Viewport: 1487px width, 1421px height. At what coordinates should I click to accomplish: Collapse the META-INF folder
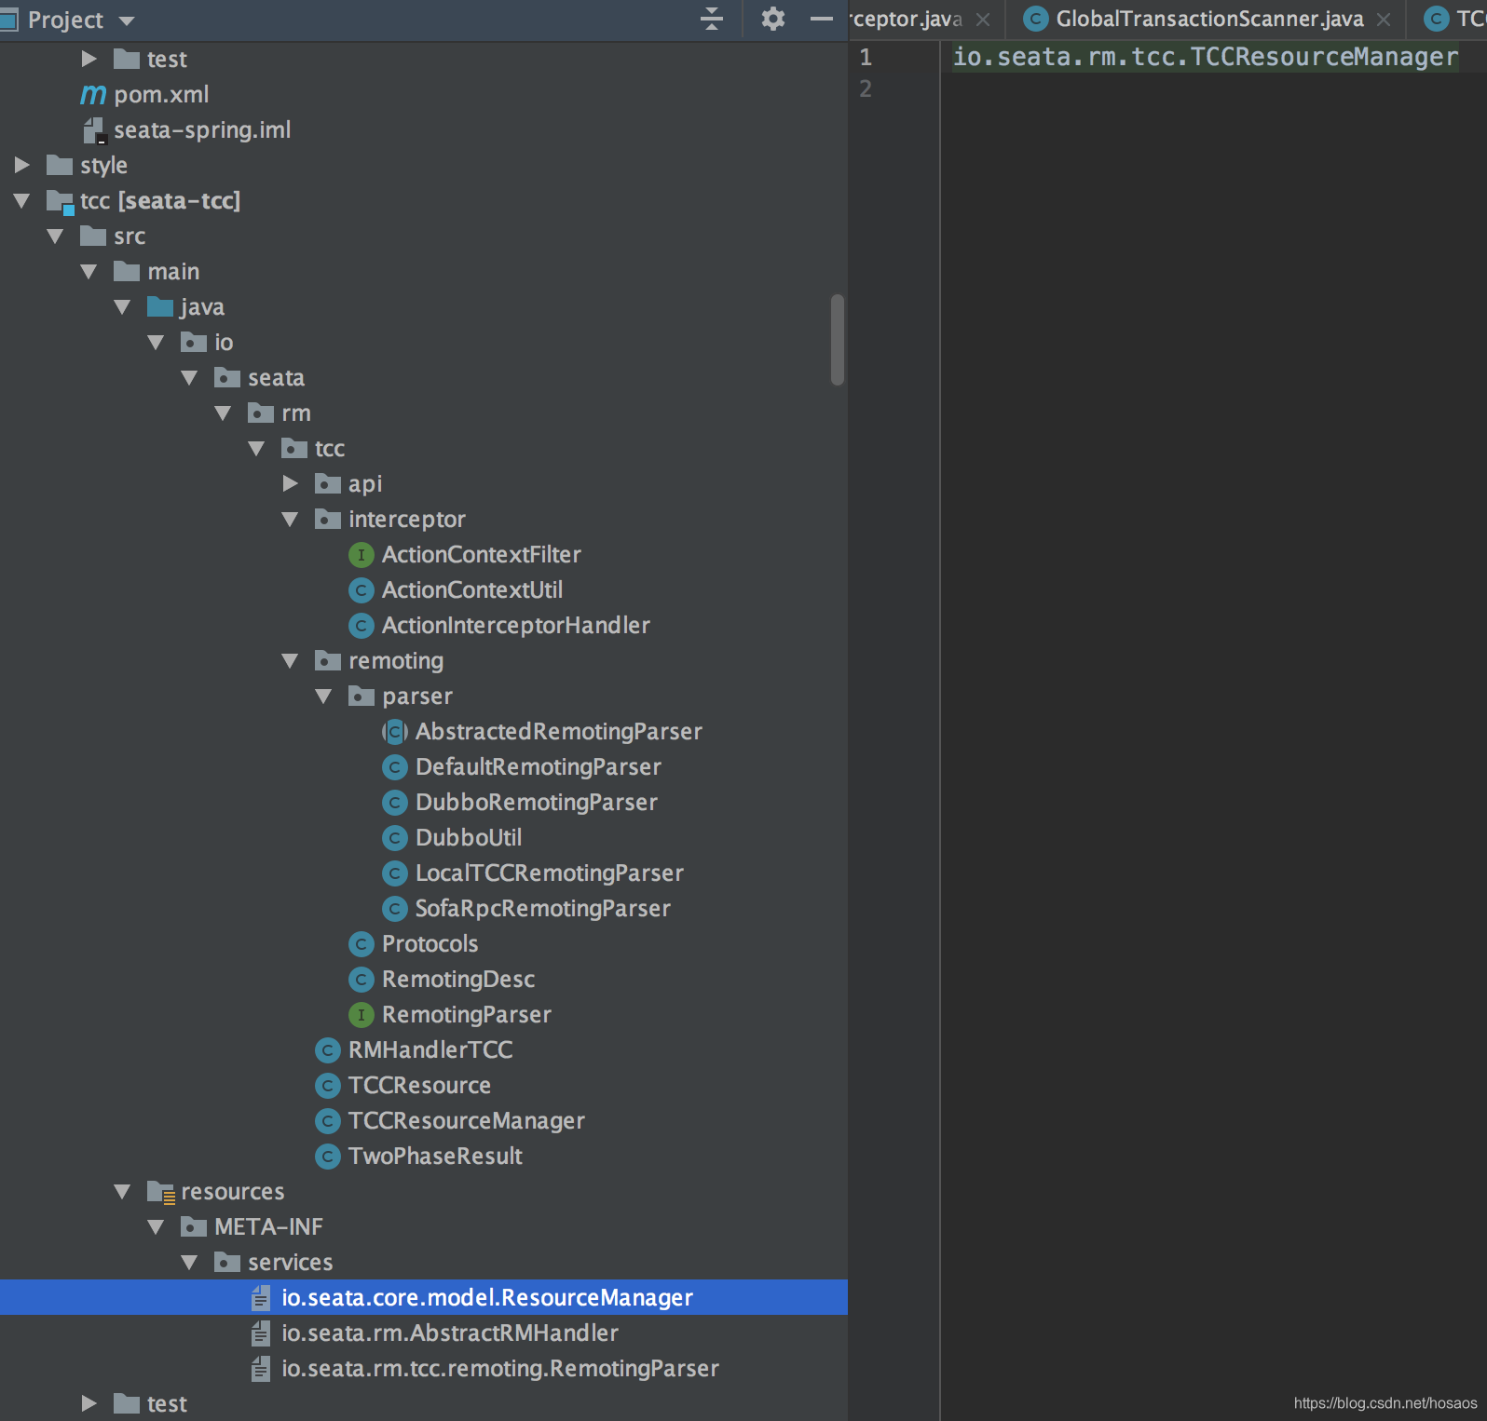pyautogui.click(x=156, y=1226)
